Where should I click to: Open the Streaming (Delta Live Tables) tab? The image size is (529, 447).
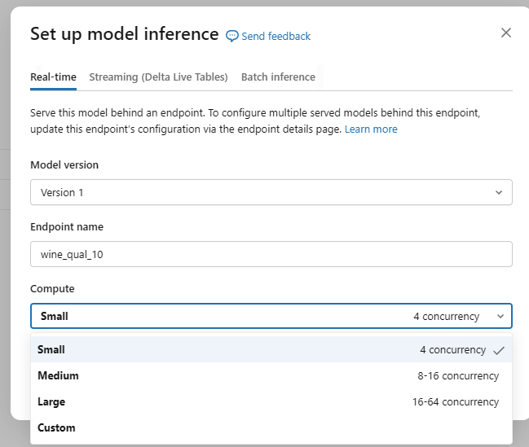tap(158, 77)
